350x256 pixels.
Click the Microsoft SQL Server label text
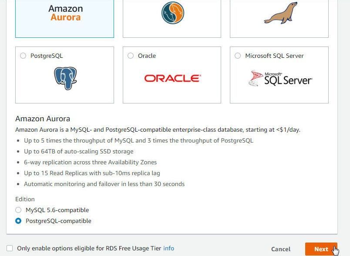tap(274, 56)
